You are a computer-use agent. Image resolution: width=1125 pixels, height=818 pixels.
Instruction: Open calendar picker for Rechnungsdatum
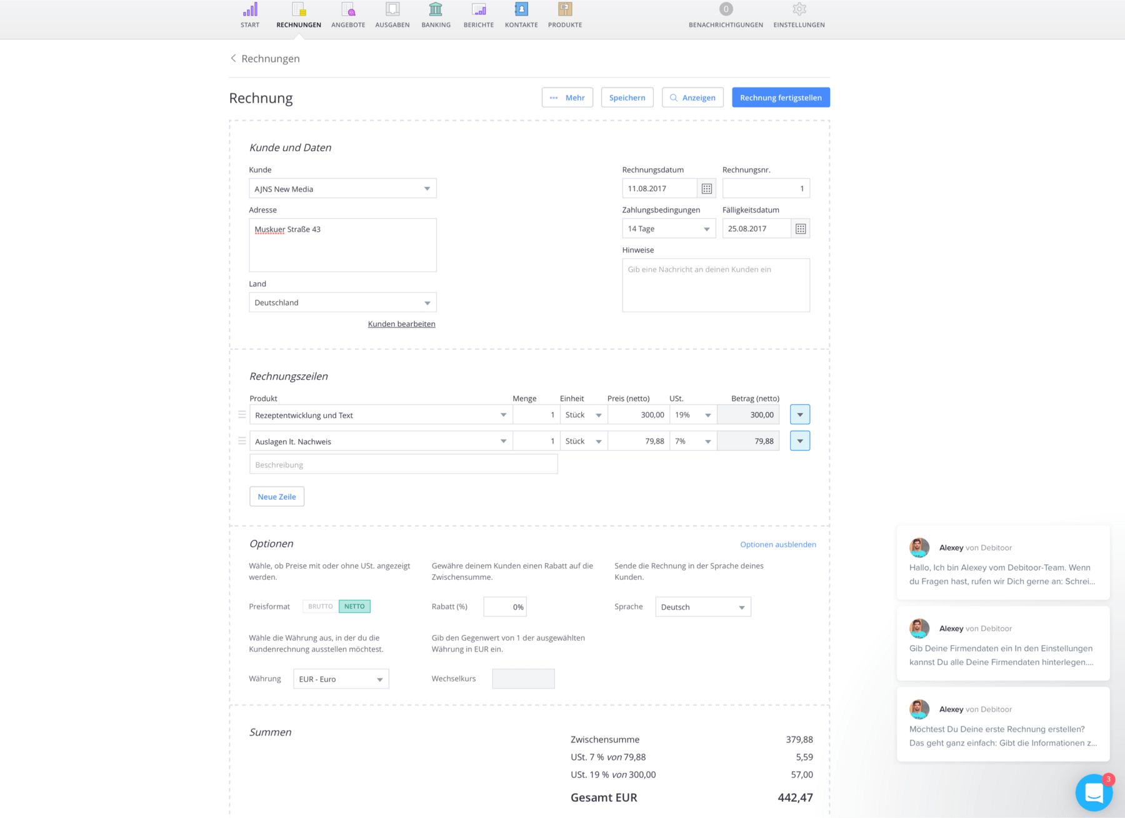pos(707,189)
